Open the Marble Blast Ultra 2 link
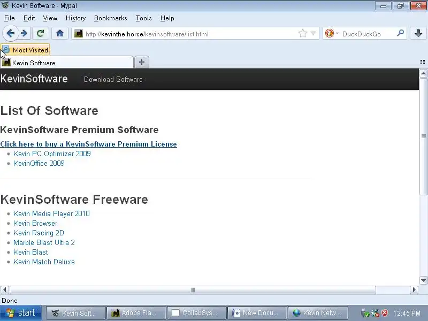This screenshot has height=321, width=428. tap(44, 242)
